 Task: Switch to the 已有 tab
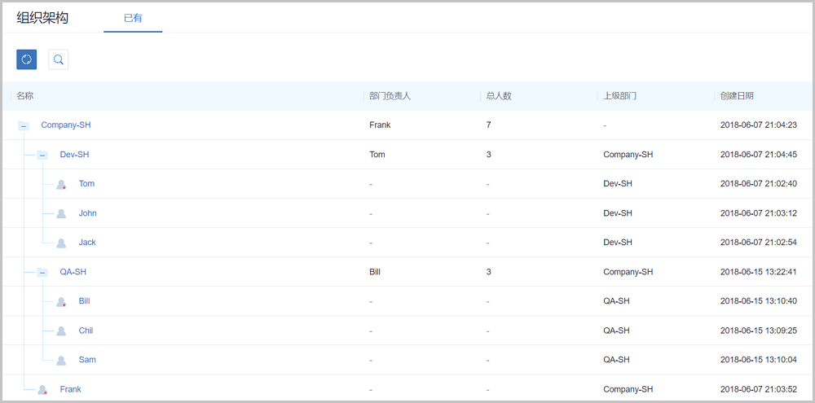[133, 18]
